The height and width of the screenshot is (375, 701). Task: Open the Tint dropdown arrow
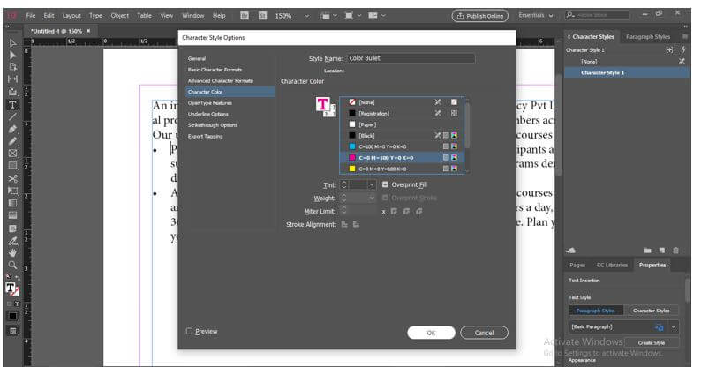372,184
